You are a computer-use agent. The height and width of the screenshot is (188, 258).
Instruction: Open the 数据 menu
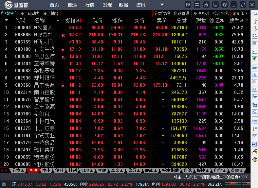pos(123,5)
